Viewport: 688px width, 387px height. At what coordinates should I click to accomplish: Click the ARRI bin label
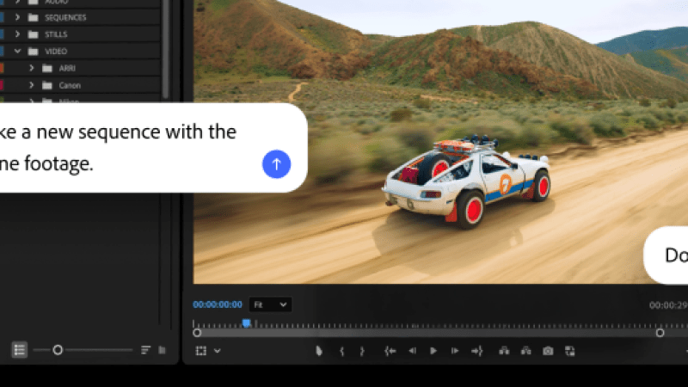(67, 69)
